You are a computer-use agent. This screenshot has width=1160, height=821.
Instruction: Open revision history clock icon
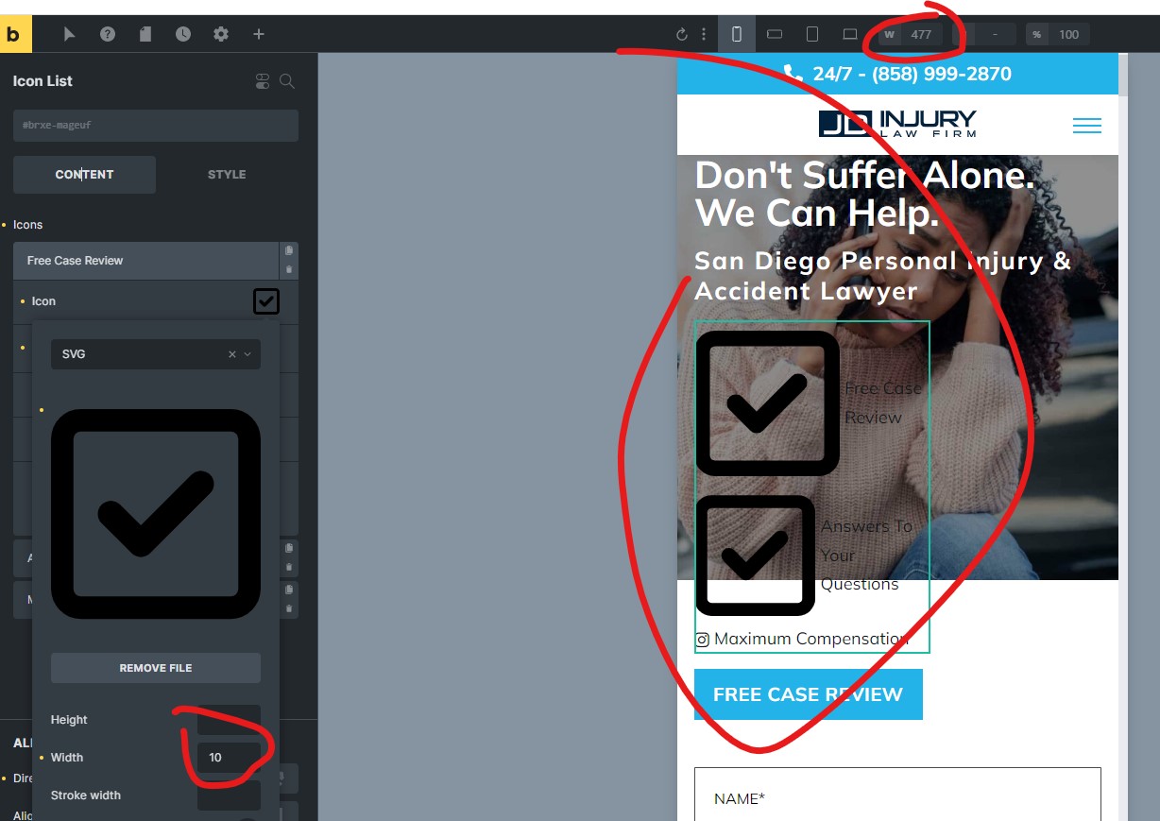(183, 34)
